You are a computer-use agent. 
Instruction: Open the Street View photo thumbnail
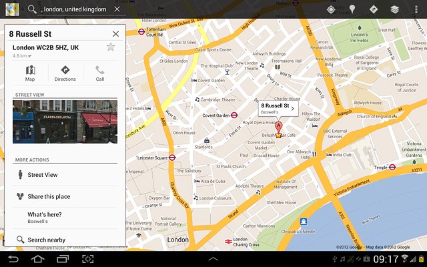point(65,121)
